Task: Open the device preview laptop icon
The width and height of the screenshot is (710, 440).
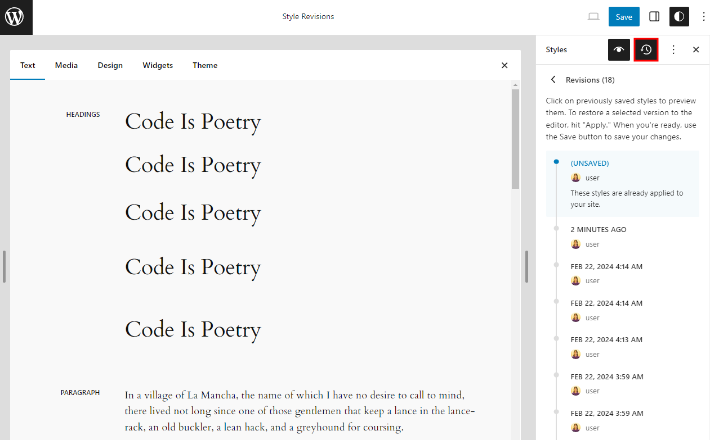Action: click(x=593, y=17)
